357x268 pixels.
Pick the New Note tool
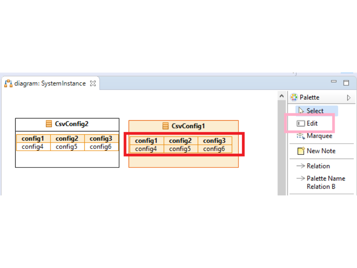tap(321, 151)
